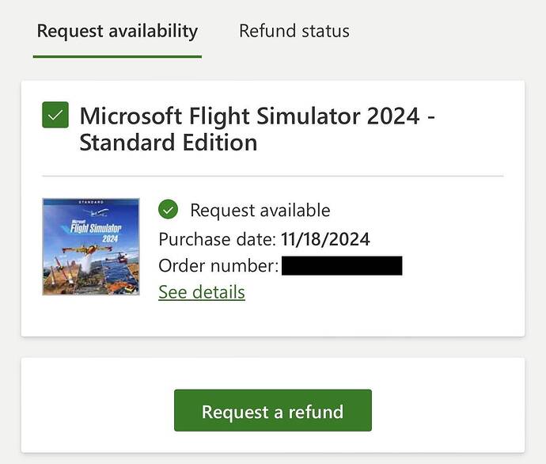This screenshot has width=546, height=464.
Task: Switch to the Refund status tab
Action: (x=294, y=31)
